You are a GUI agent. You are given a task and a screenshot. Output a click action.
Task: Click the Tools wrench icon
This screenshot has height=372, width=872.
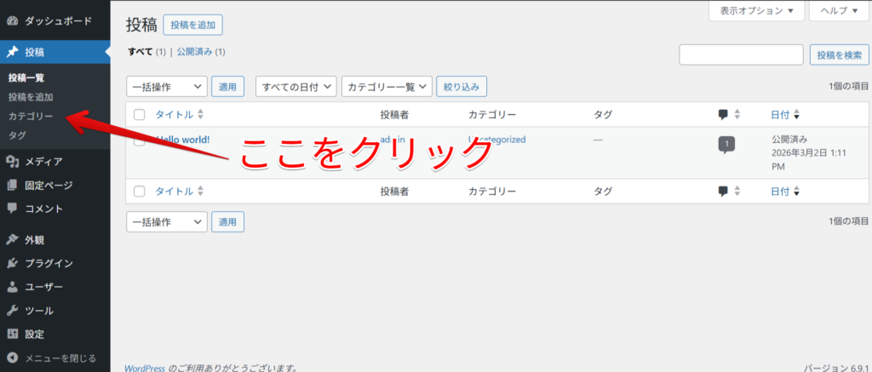point(13,311)
